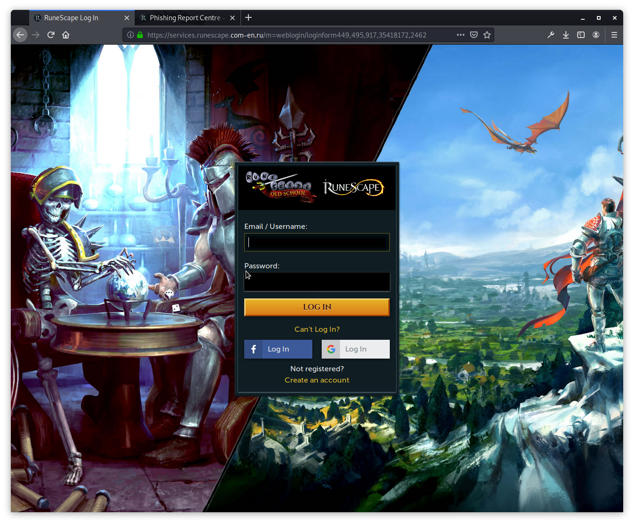Open the hamburger application menu
Screen dimensions: 634x524
coord(614,35)
